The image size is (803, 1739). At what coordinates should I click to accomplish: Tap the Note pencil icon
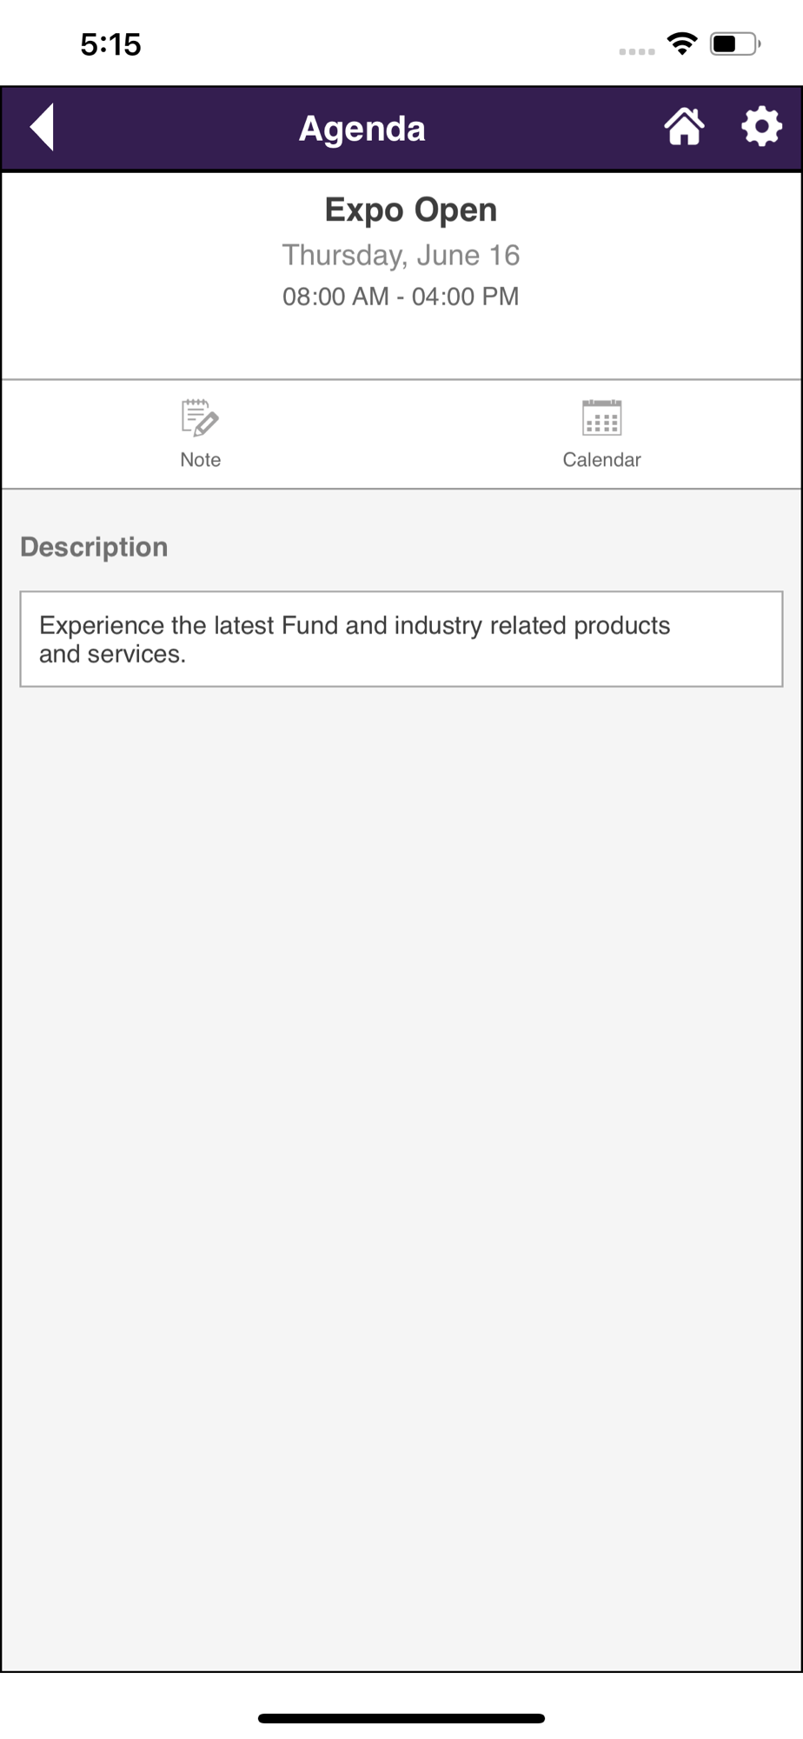200,418
